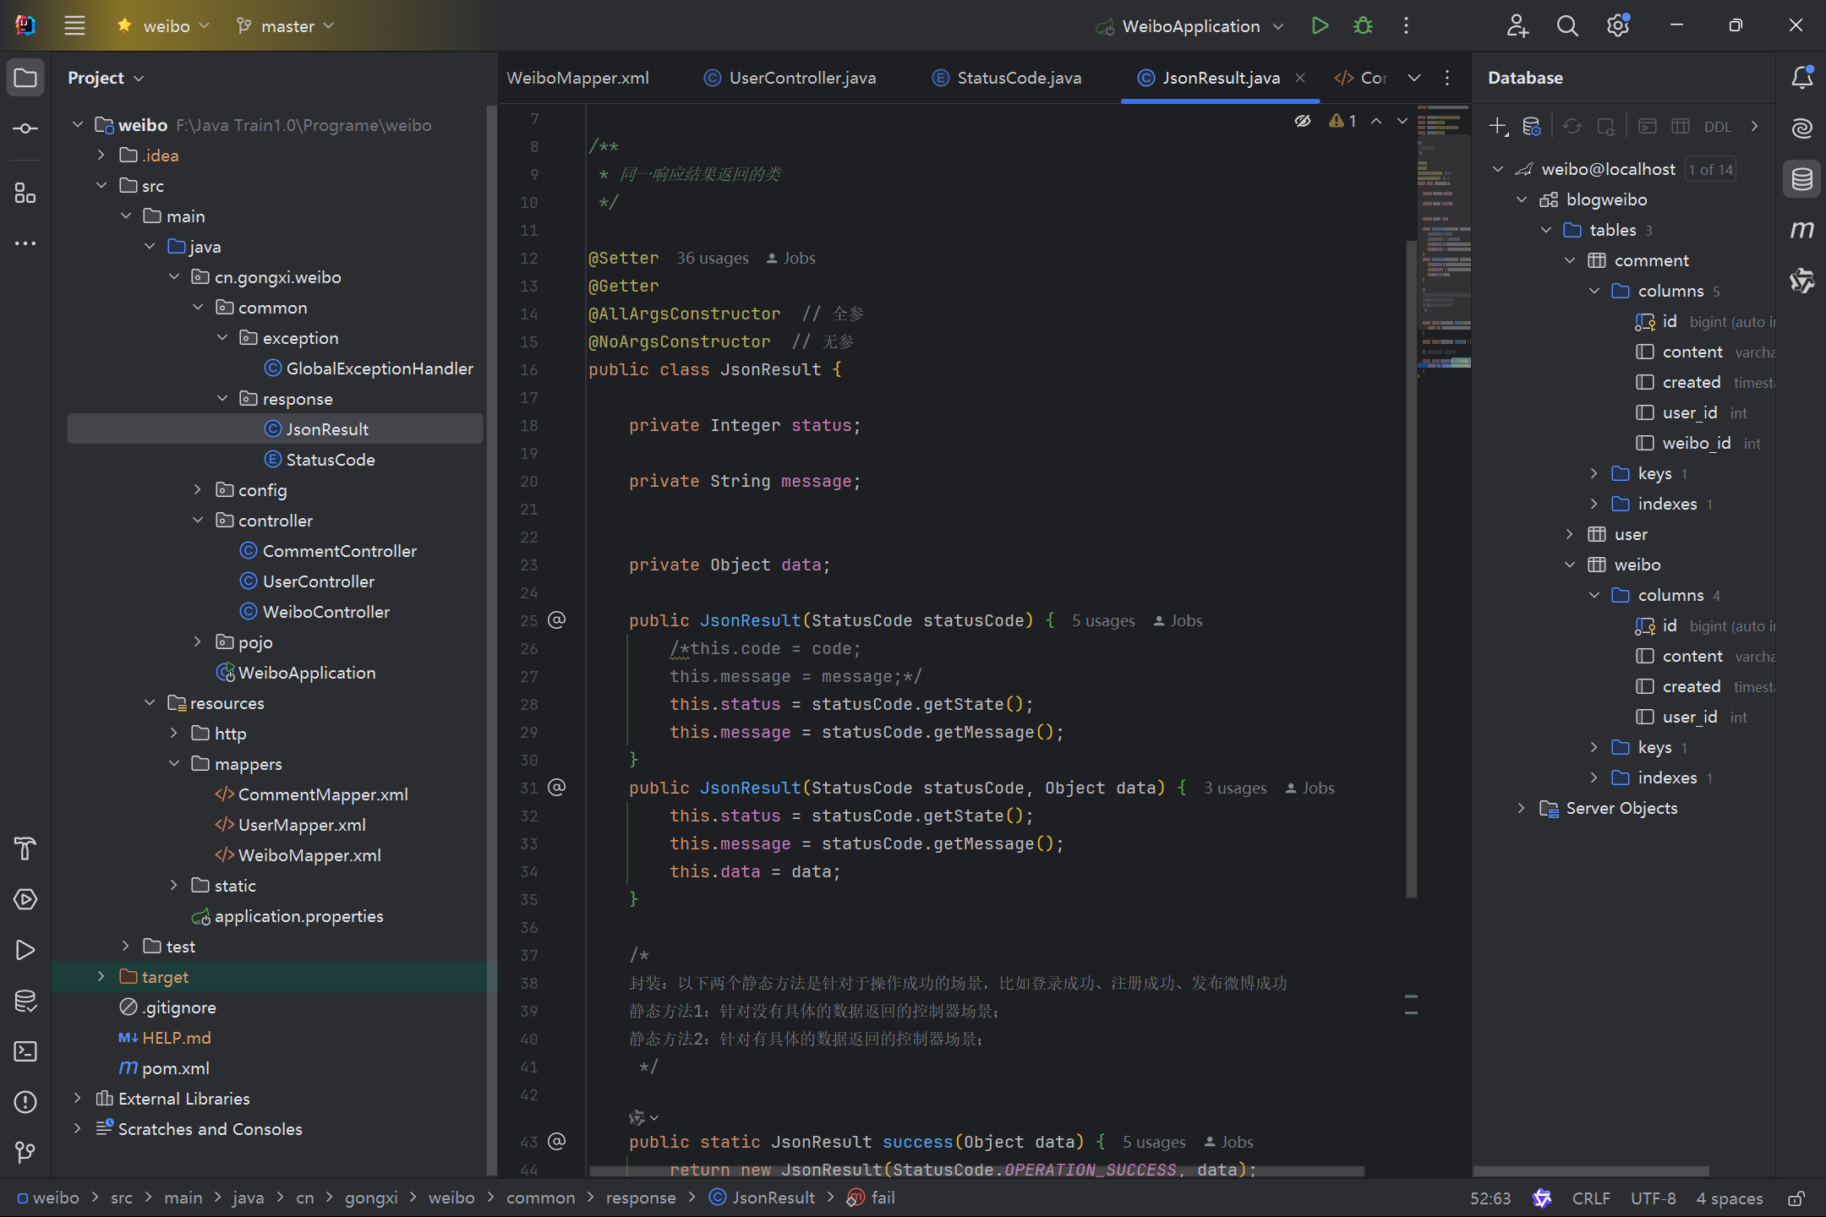This screenshot has width=1826, height=1217.
Task: Open the Problems tool window
Action: pos(25,1102)
